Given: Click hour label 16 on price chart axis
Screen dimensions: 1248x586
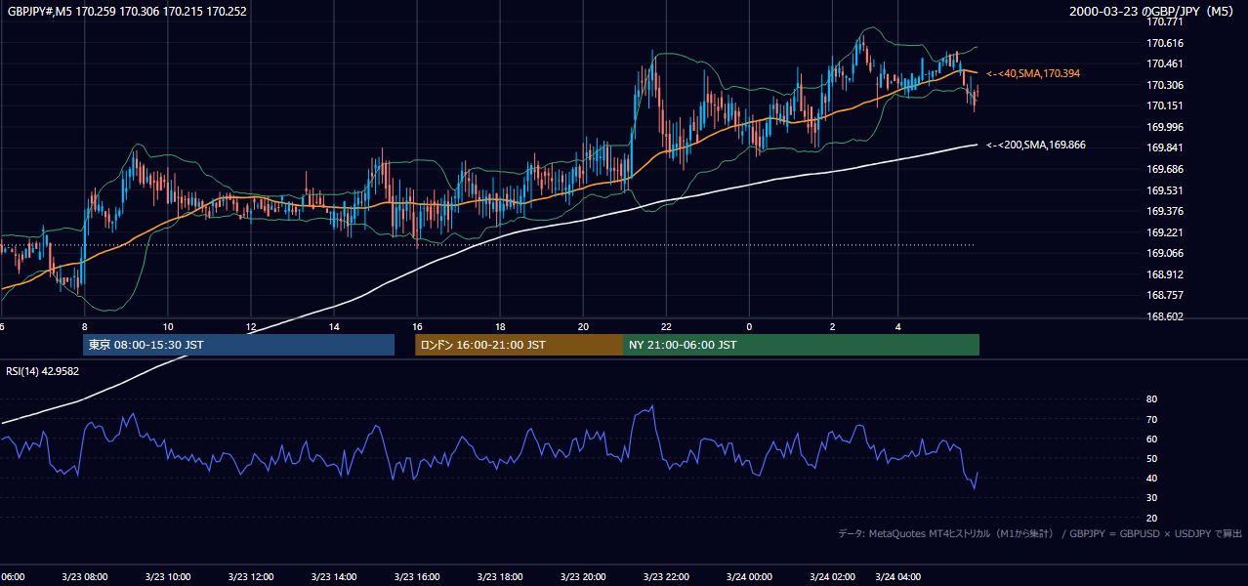Looking at the screenshot, I should (x=417, y=326).
